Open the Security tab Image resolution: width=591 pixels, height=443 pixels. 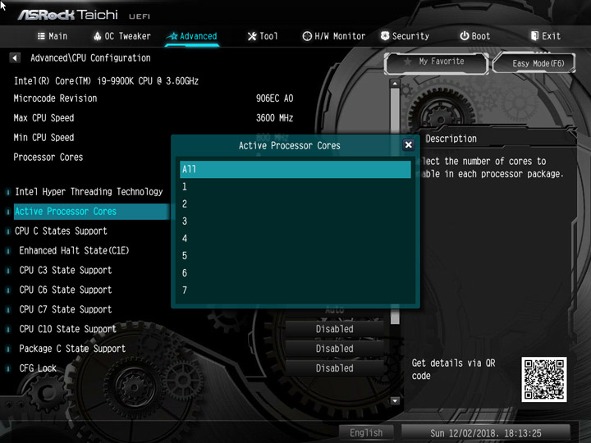point(405,36)
